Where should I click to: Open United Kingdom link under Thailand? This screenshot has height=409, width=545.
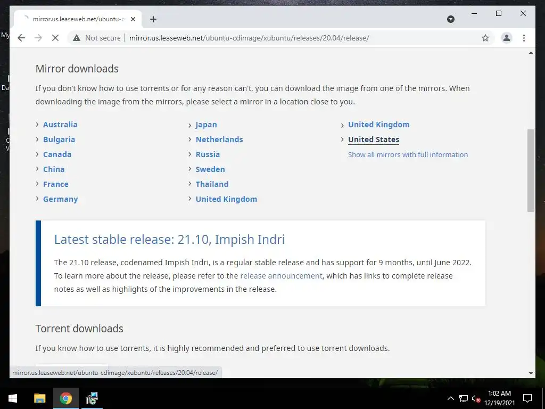click(x=226, y=199)
